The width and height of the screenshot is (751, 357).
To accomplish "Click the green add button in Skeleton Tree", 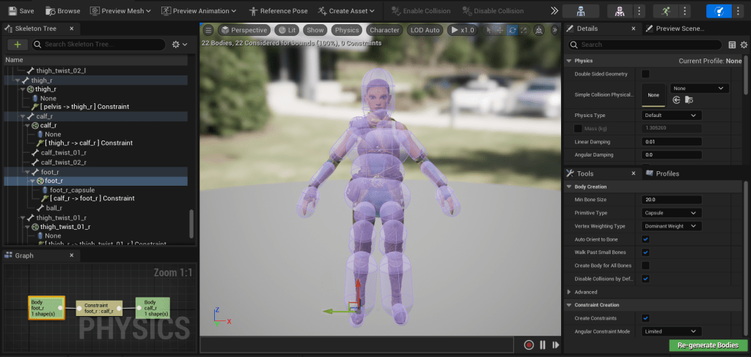I will [x=17, y=45].
